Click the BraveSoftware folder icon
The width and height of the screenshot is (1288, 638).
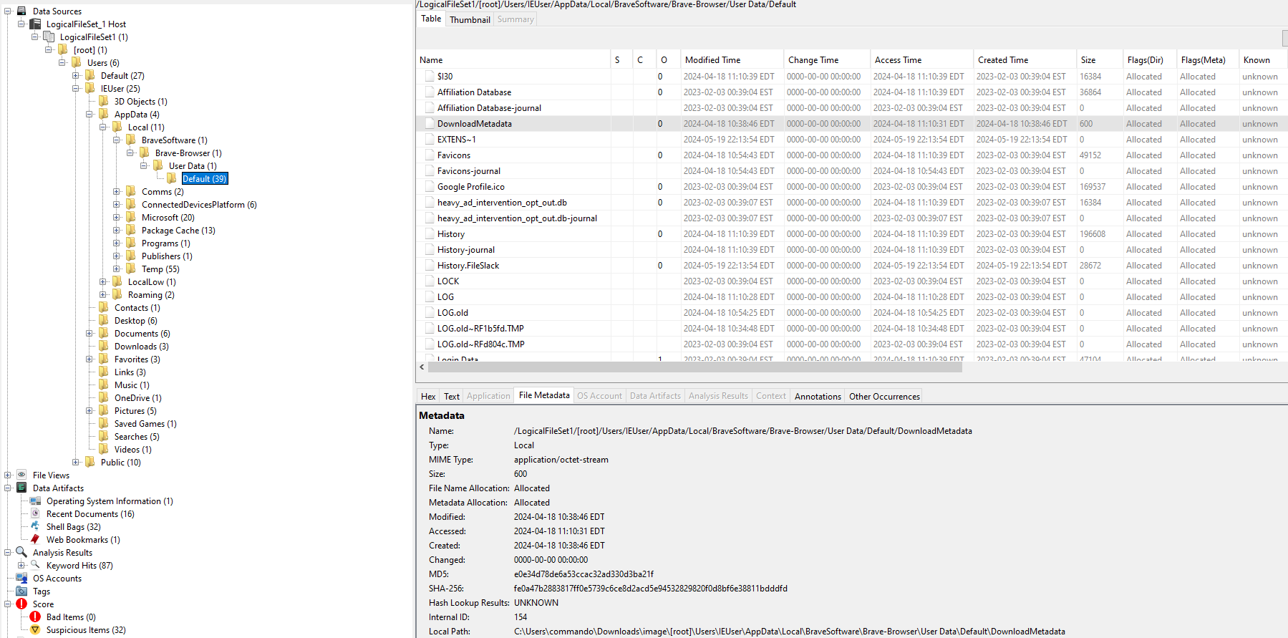[130, 140]
